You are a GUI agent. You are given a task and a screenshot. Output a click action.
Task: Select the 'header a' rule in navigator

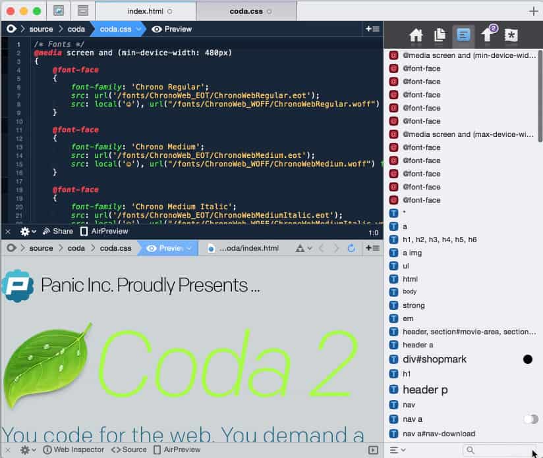coord(463,345)
